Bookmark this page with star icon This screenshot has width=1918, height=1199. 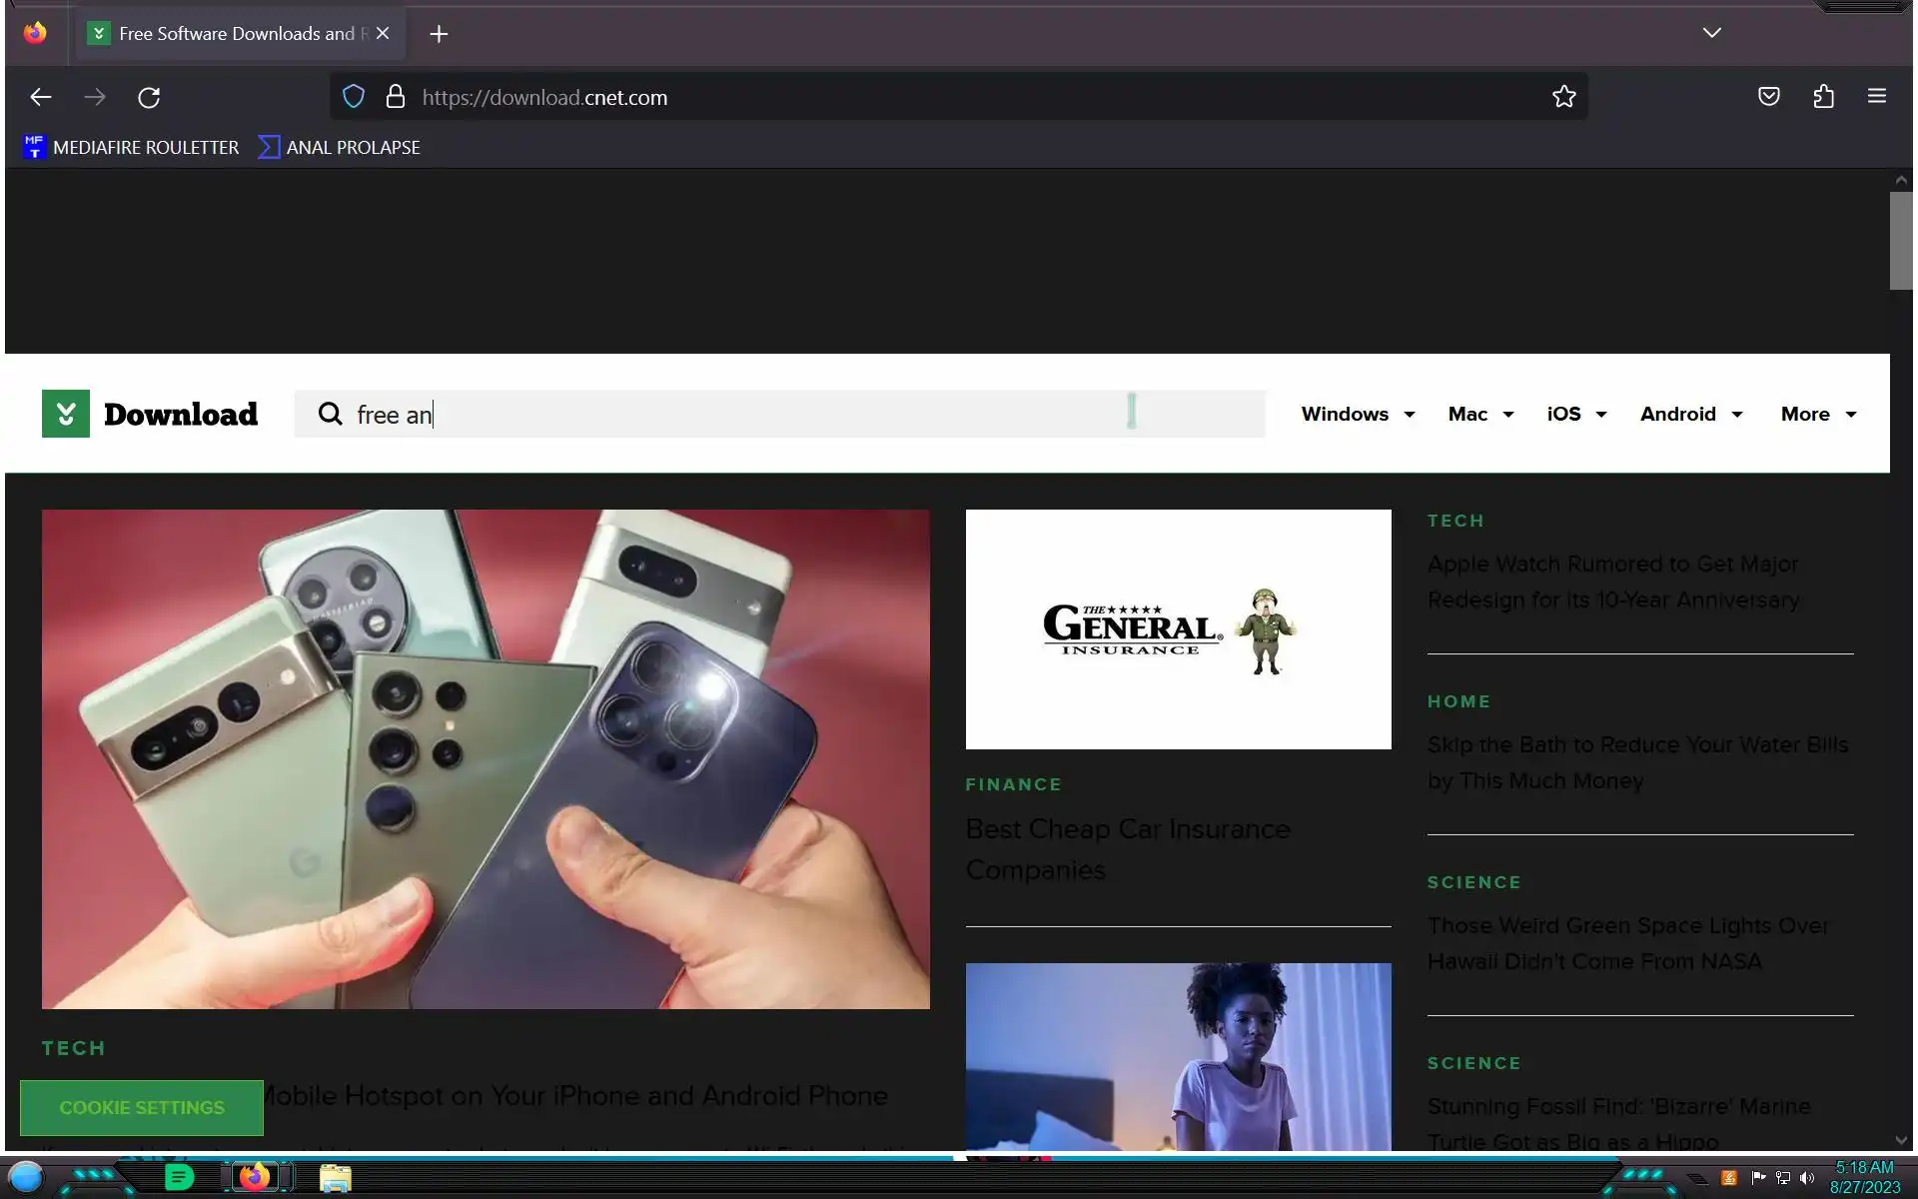pyautogui.click(x=1563, y=97)
